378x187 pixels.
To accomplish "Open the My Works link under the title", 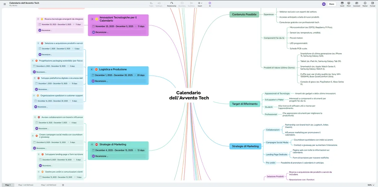I will click(13, 6).
